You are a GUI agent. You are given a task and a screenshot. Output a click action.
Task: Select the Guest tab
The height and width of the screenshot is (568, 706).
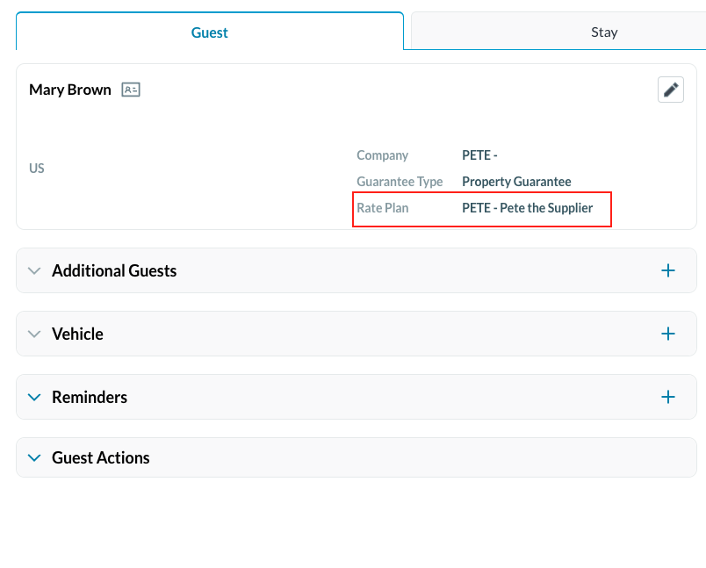[x=209, y=32]
